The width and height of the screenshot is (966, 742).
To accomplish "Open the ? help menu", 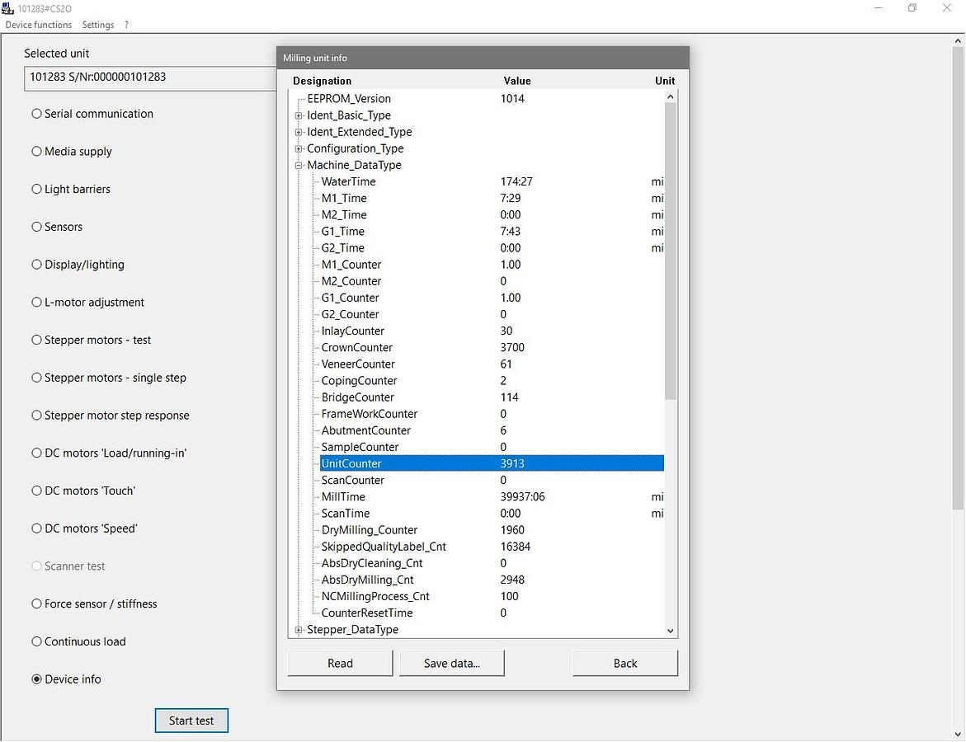I will [126, 25].
